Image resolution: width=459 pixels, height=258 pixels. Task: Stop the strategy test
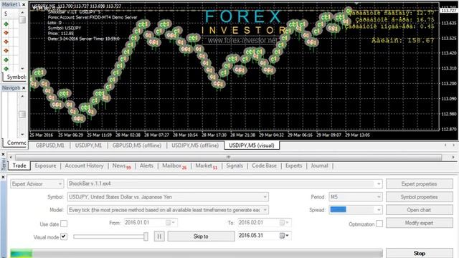point(419,253)
